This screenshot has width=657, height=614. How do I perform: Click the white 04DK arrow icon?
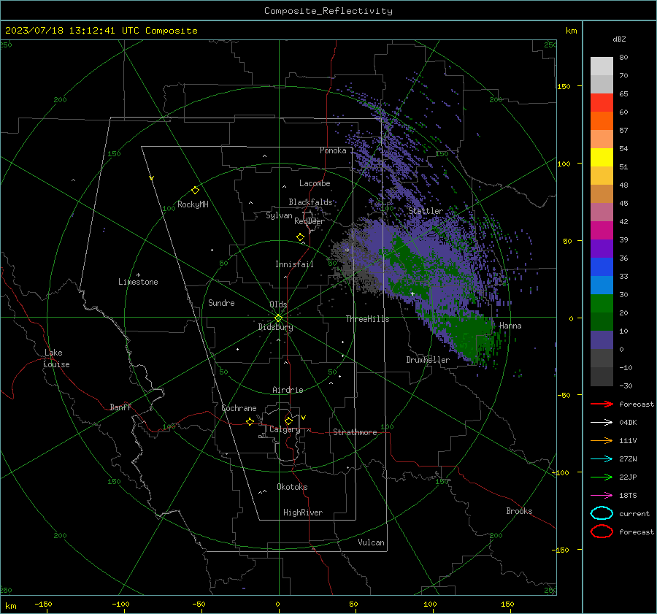click(x=602, y=423)
